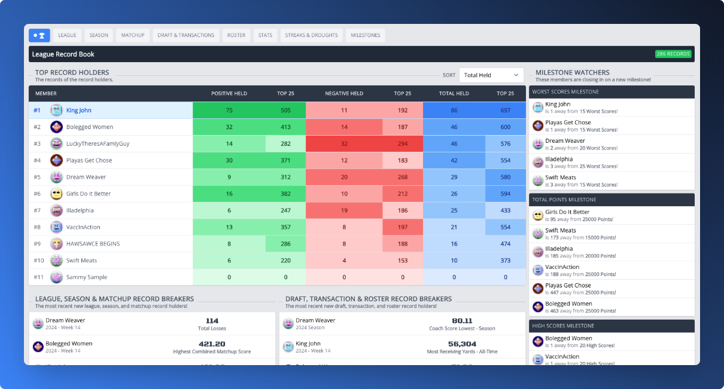Sort by the Negative Held column header
The height and width of the screenshot is (389, 724).
(x=344, y=93)
